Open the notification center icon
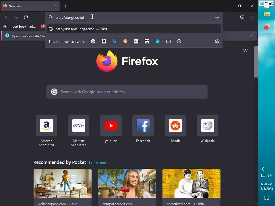The height and width of the screenshot is (206, 275). pos(267,198)
